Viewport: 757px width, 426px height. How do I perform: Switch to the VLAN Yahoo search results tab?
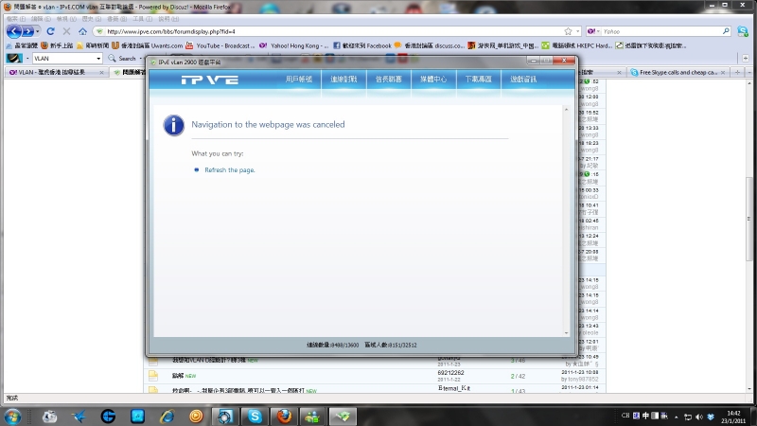coord(52,72)
